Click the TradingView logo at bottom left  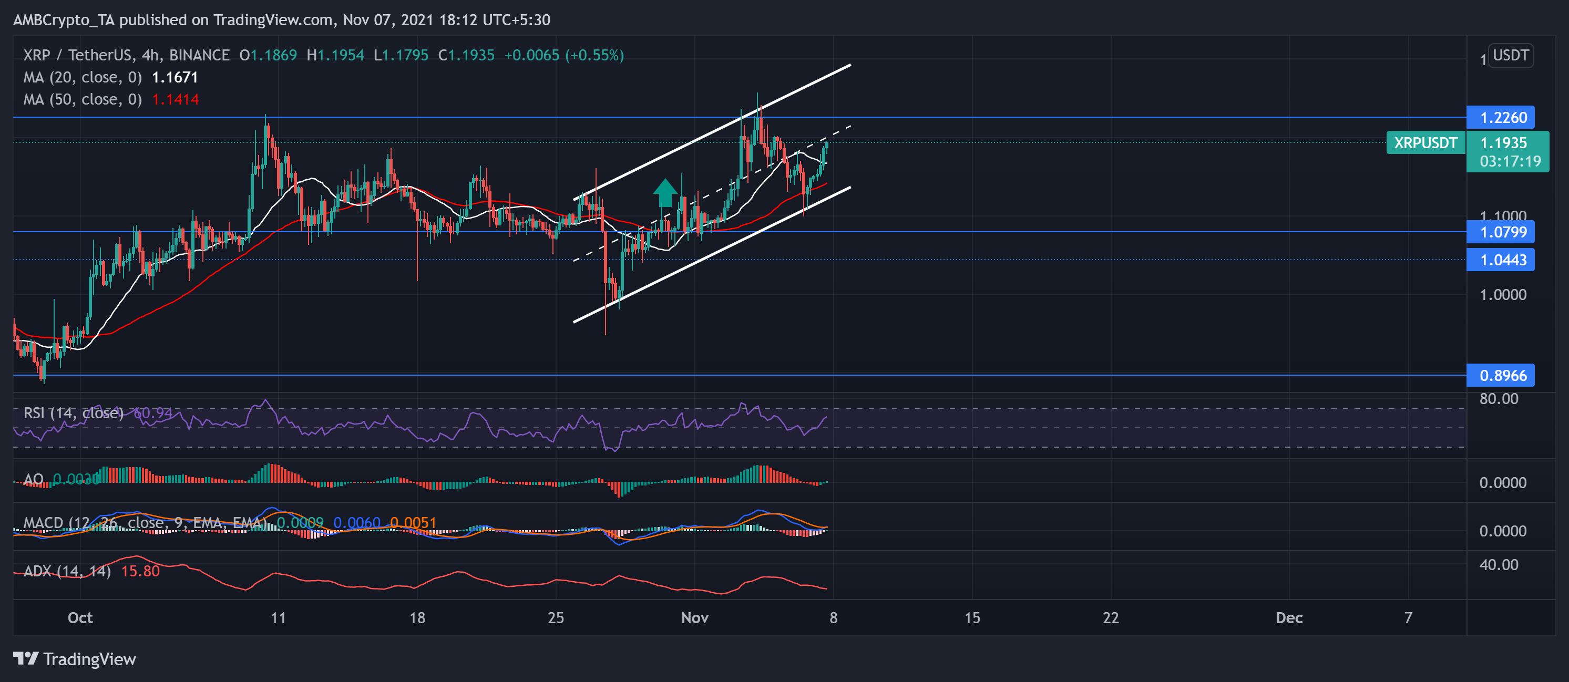[x=74, y=659]
